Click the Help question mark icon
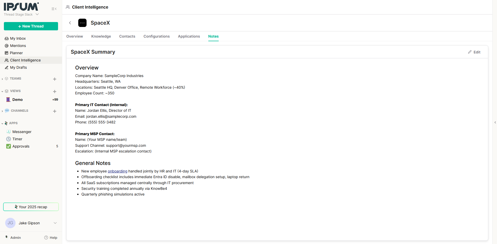The height and width of the screenshot is (244, 497). [46, 238]
